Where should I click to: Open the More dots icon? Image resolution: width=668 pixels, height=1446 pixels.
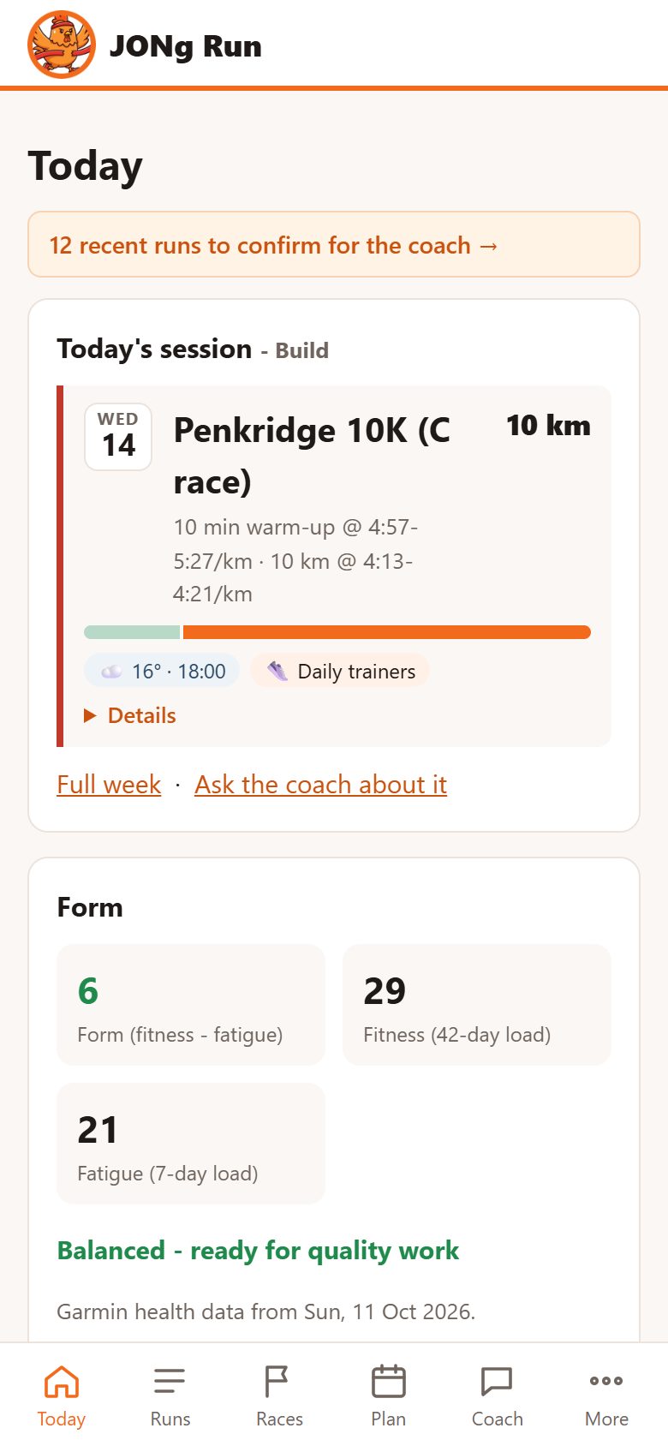pyautogui.click(x=606, y=1380)
